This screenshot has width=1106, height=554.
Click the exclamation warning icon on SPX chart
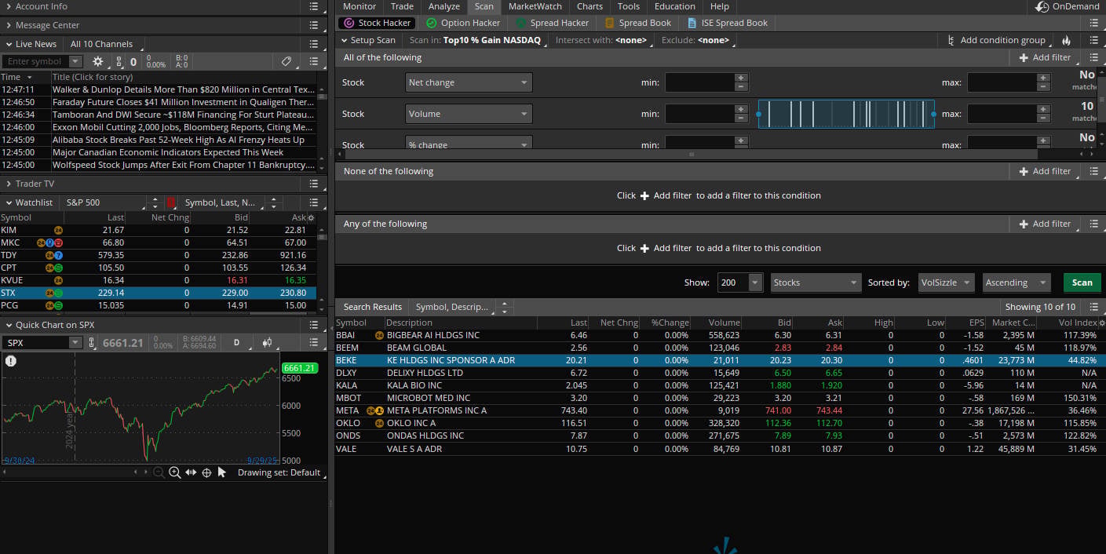[x=11, y=361]
